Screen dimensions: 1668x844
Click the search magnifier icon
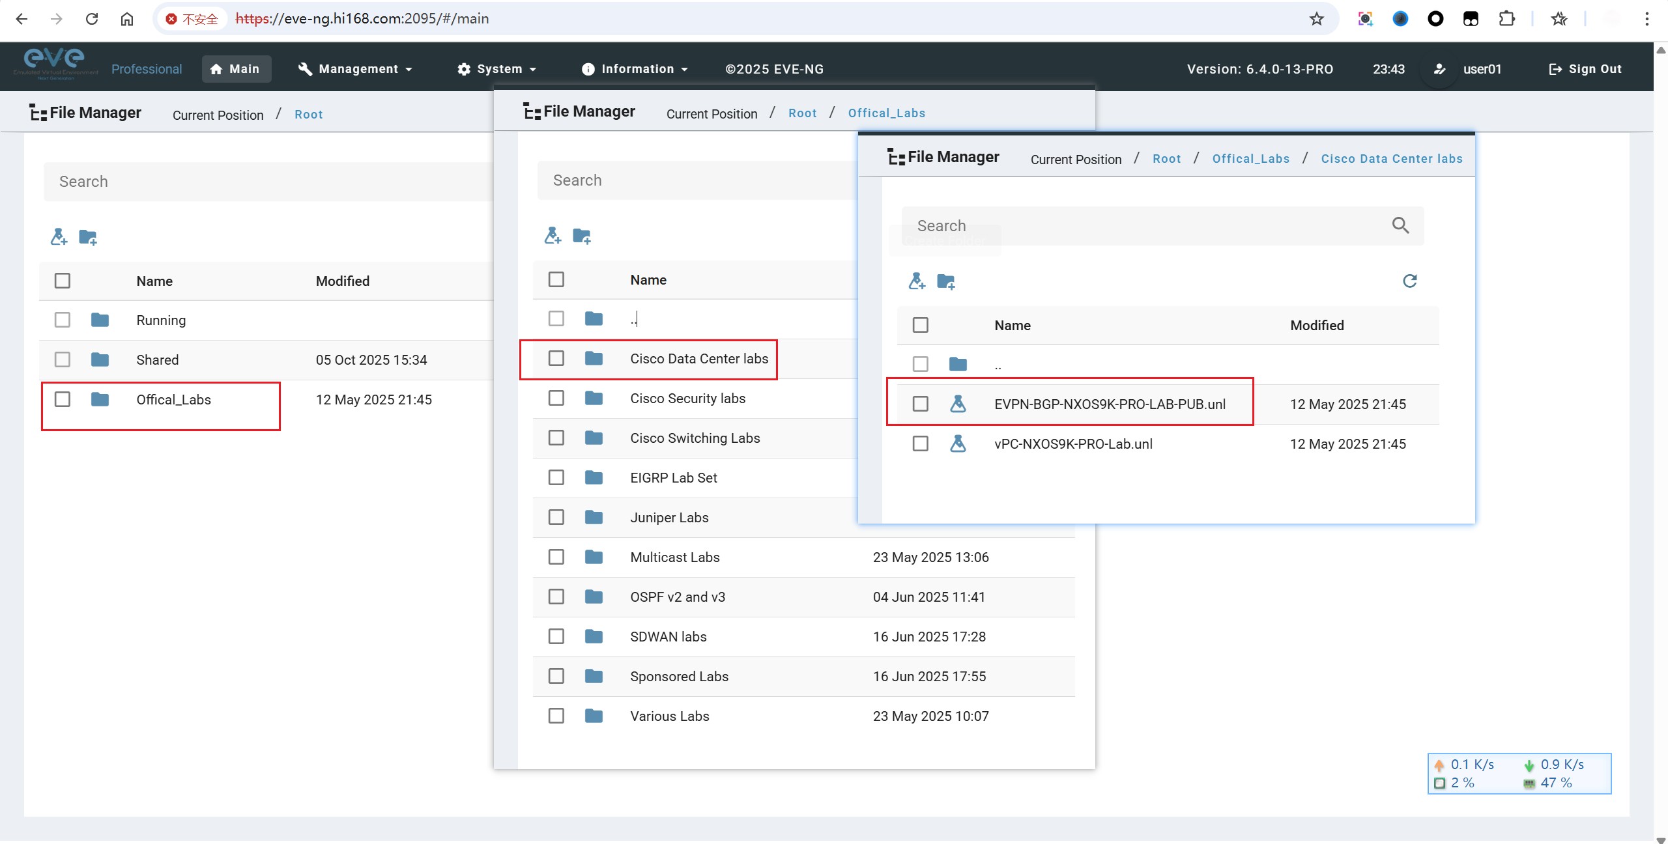point(1400,225)
